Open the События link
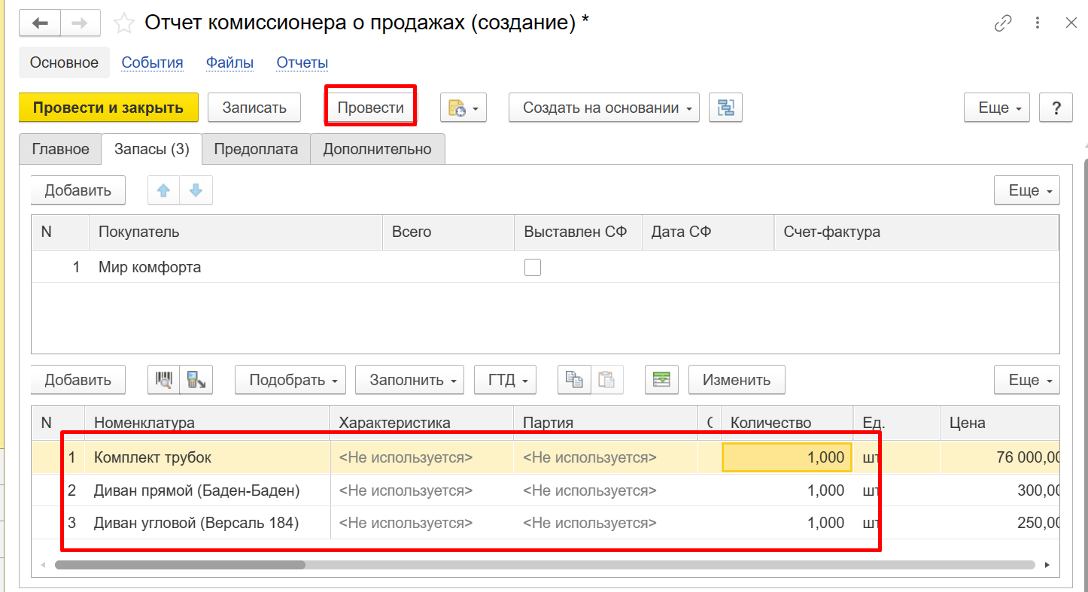Viewport: 1088px width, 592px height. 152,62
